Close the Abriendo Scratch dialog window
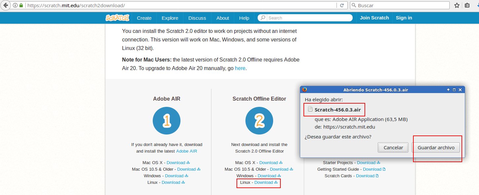 tap(460, 90)
